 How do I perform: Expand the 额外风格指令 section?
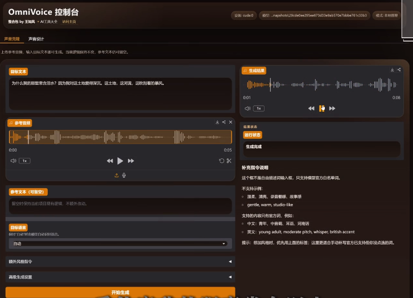pos(121,262)
